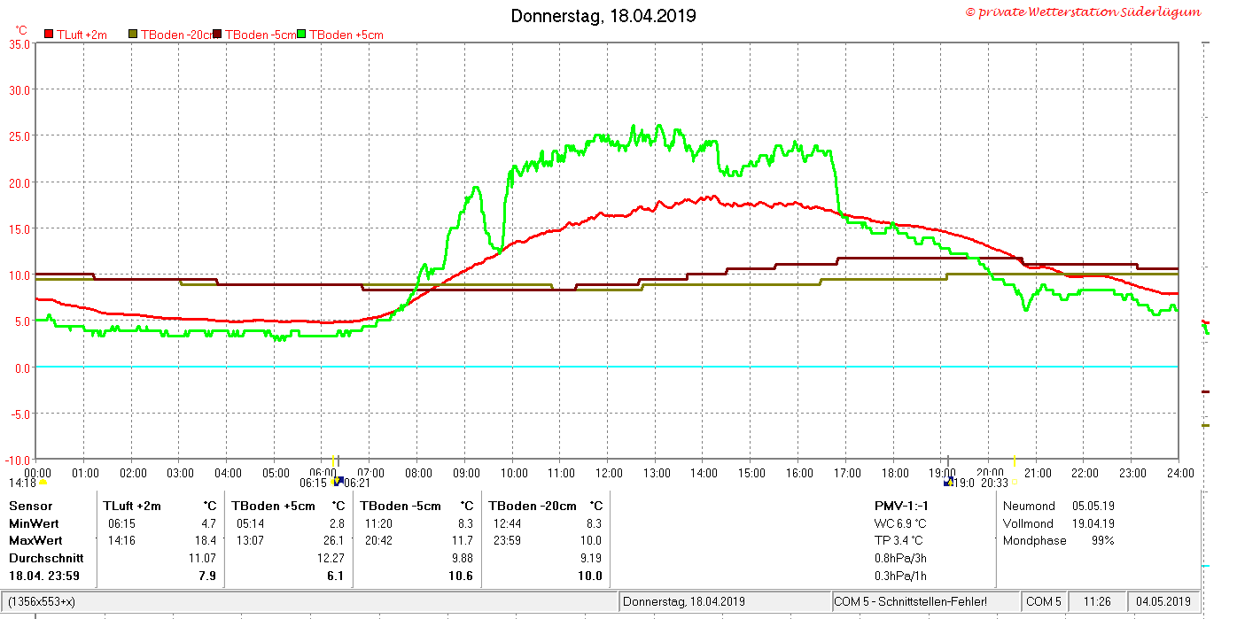The width and height of the screenshot is (1237, 619).
Task: Select the TLuft +2m column header
Action: [132, 506]
